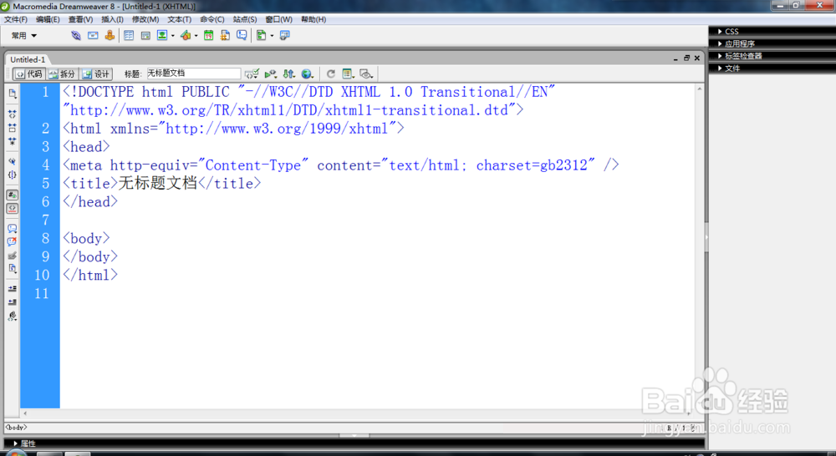Apply Comment from coding toolbar

coord(13,229)
